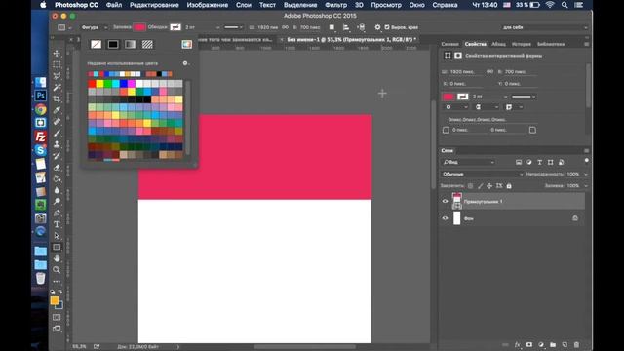Filter layers by type layers
624x351 pixels.
pos(539,163)
